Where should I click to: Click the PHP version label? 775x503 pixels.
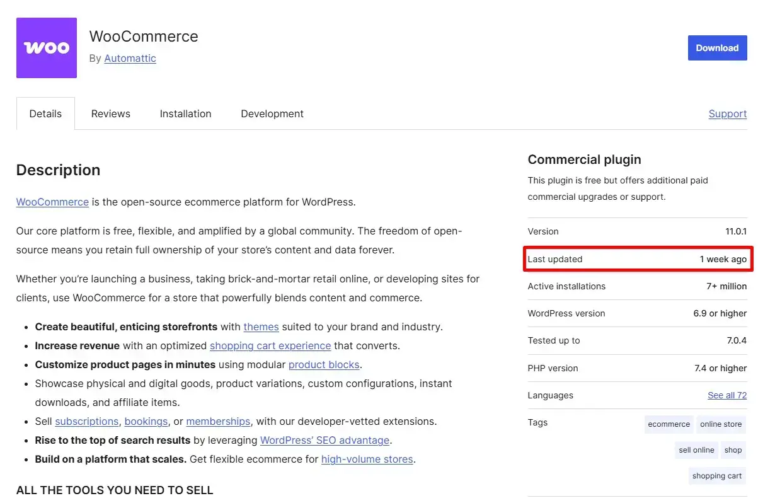pyautogui.click(x=553, y=368)
